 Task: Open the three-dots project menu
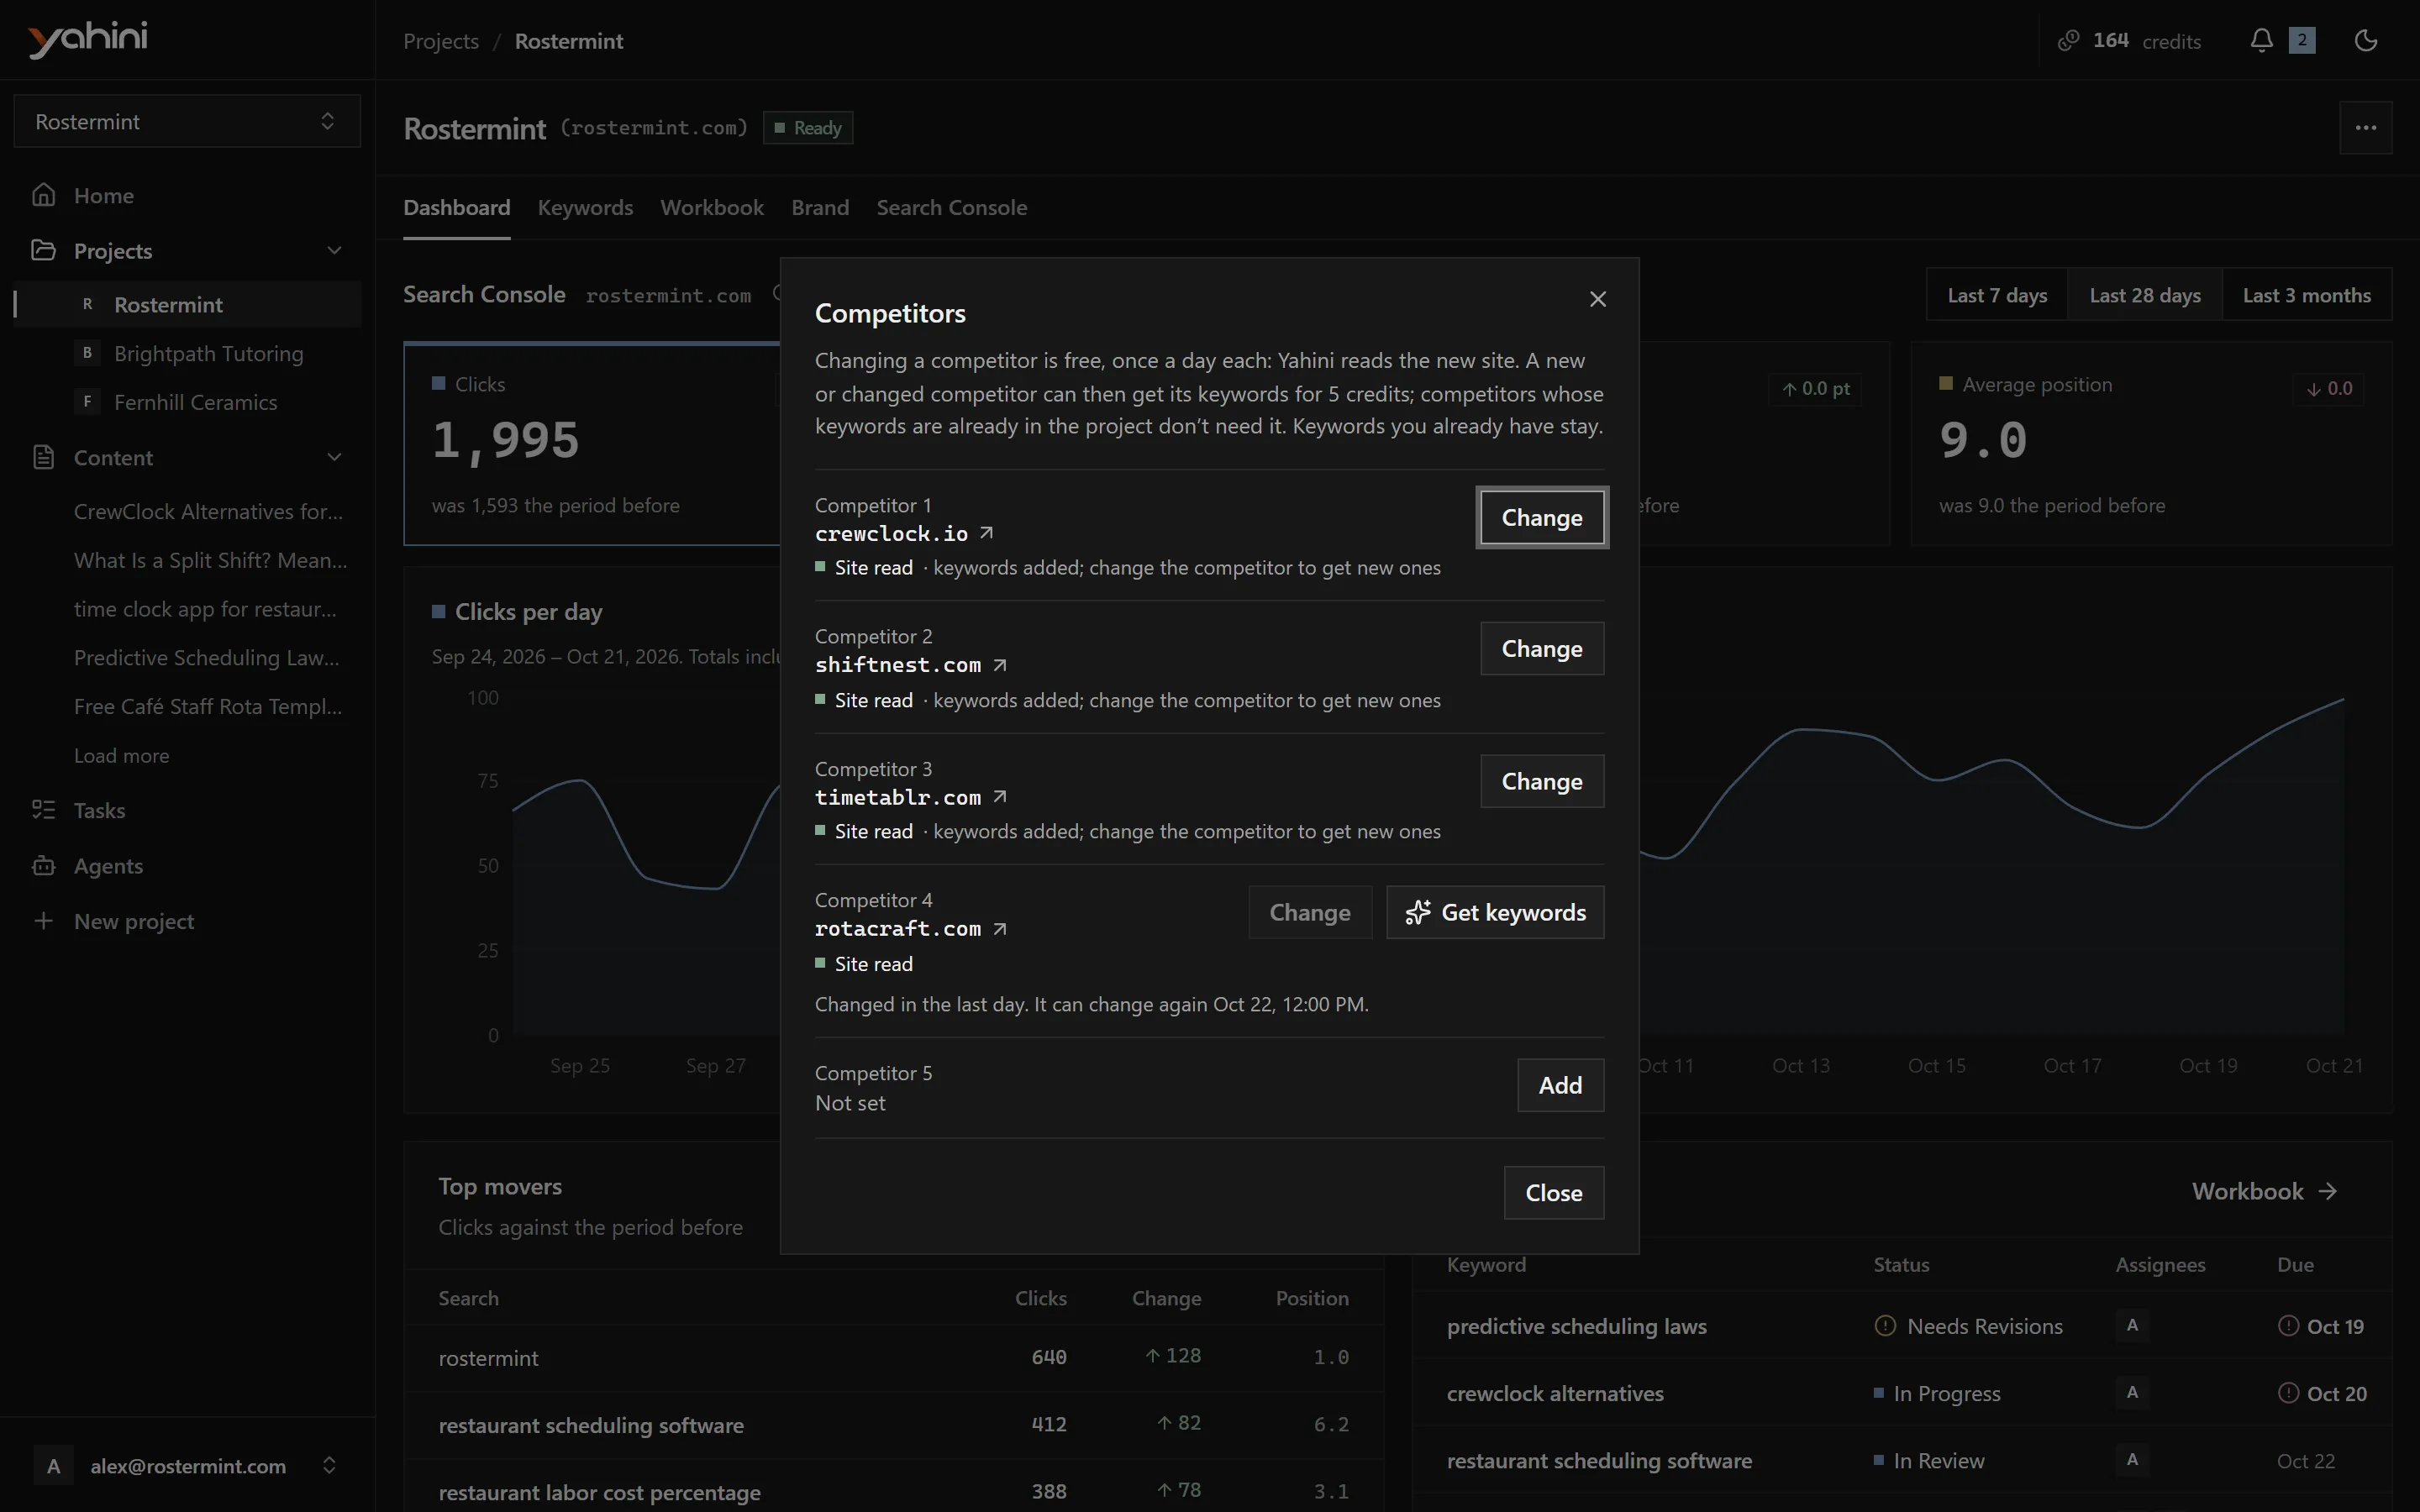pyautogui.click(x=2365, y=128)
